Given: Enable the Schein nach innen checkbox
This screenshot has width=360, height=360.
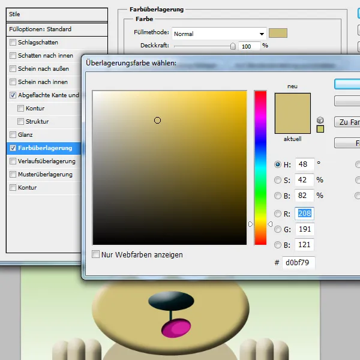Looking at the screenshot, I should pos(13,82).
